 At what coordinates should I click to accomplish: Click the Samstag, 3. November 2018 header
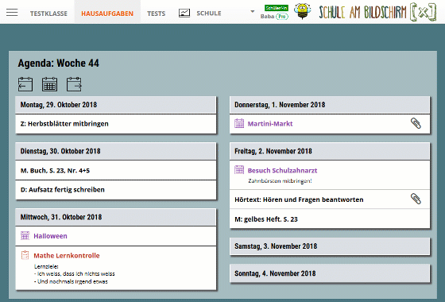click(330, 246)
